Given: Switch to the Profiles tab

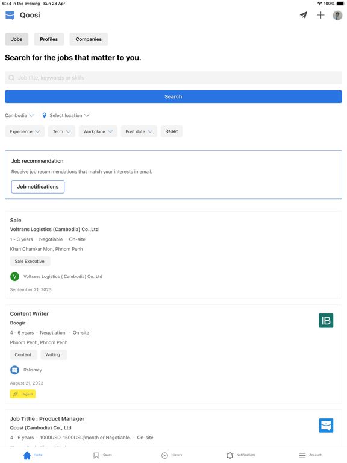Looking at the screenshot, I should click(x=49, y=39).
